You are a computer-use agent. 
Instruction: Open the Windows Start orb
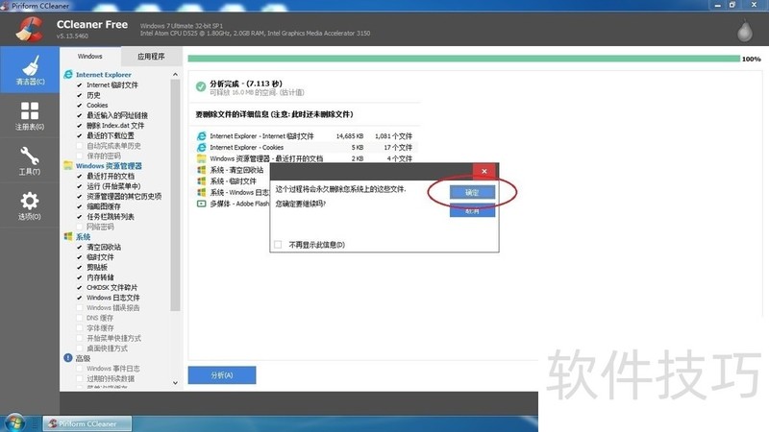coord(13,423)
